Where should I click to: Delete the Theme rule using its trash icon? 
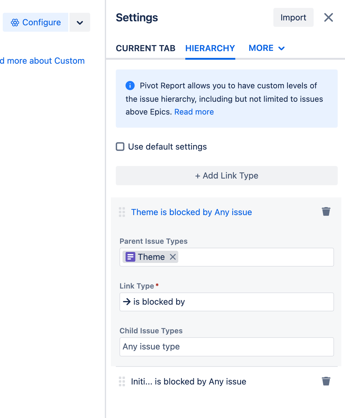[x=325, y=211]
